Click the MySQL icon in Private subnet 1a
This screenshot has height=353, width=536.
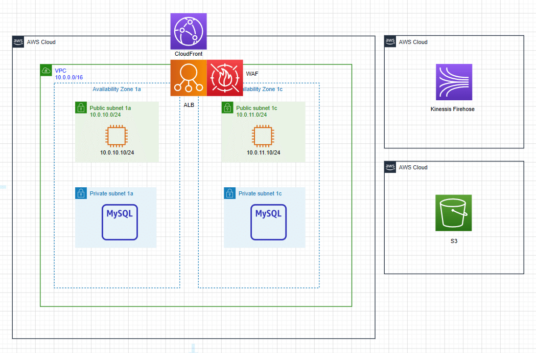120,222
